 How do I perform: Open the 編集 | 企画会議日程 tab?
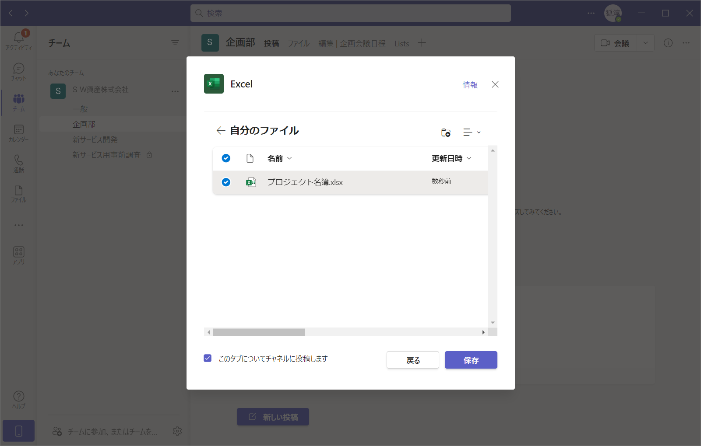(x=352, y=43)
